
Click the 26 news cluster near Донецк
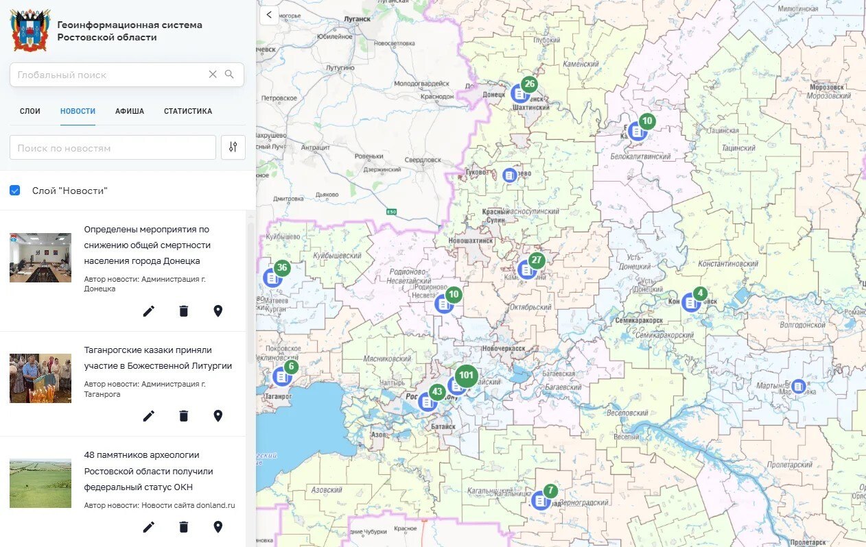click(528, 85)
